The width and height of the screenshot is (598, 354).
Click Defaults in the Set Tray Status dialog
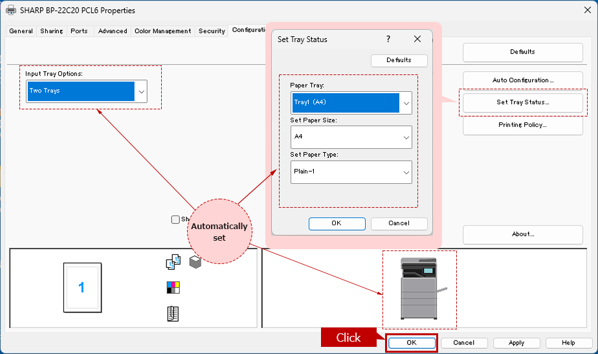click(x=399, y=60)
